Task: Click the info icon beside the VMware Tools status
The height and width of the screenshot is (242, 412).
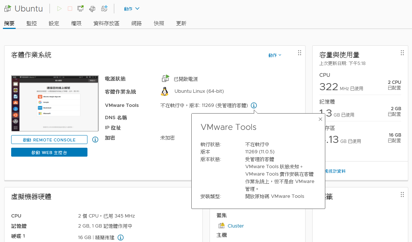Action: (x=254, y=105)
